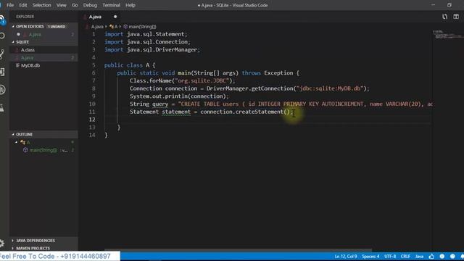Open the Source Control view
This screenshot has width=464, height=261.
2,54
